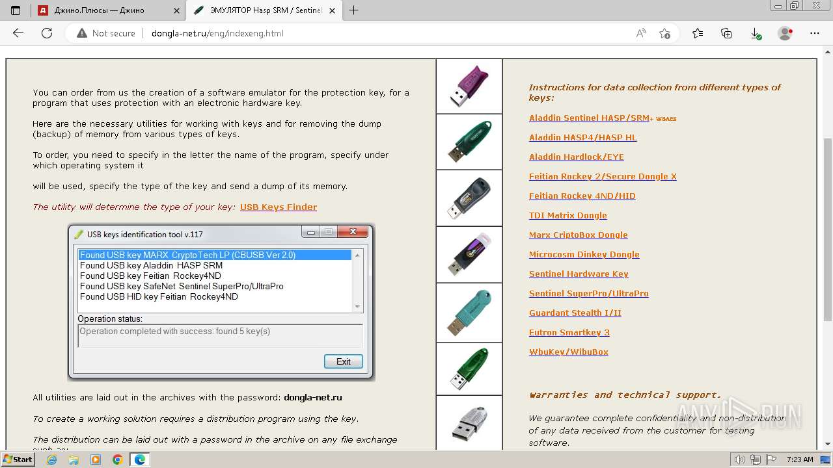Reload the page with refresh icon
This screenshot has height=468, width=833.
pyautogui.click(x=47, y=33)
